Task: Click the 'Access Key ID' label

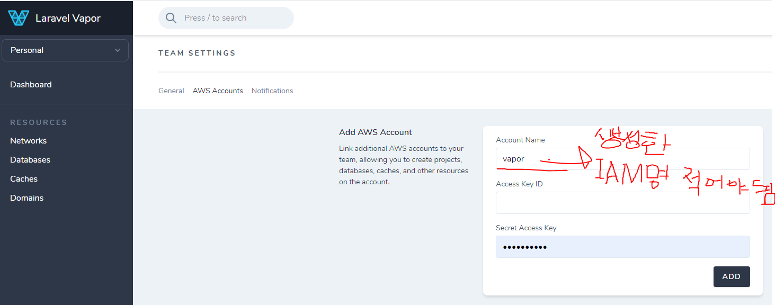Action: (x=519, y=184)
